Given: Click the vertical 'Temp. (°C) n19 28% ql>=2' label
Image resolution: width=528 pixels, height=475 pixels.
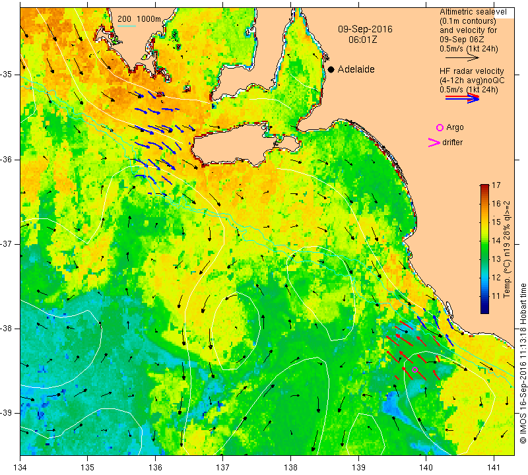Looking at the screenshot, I should pyautogui.click(x=507, y=249).
